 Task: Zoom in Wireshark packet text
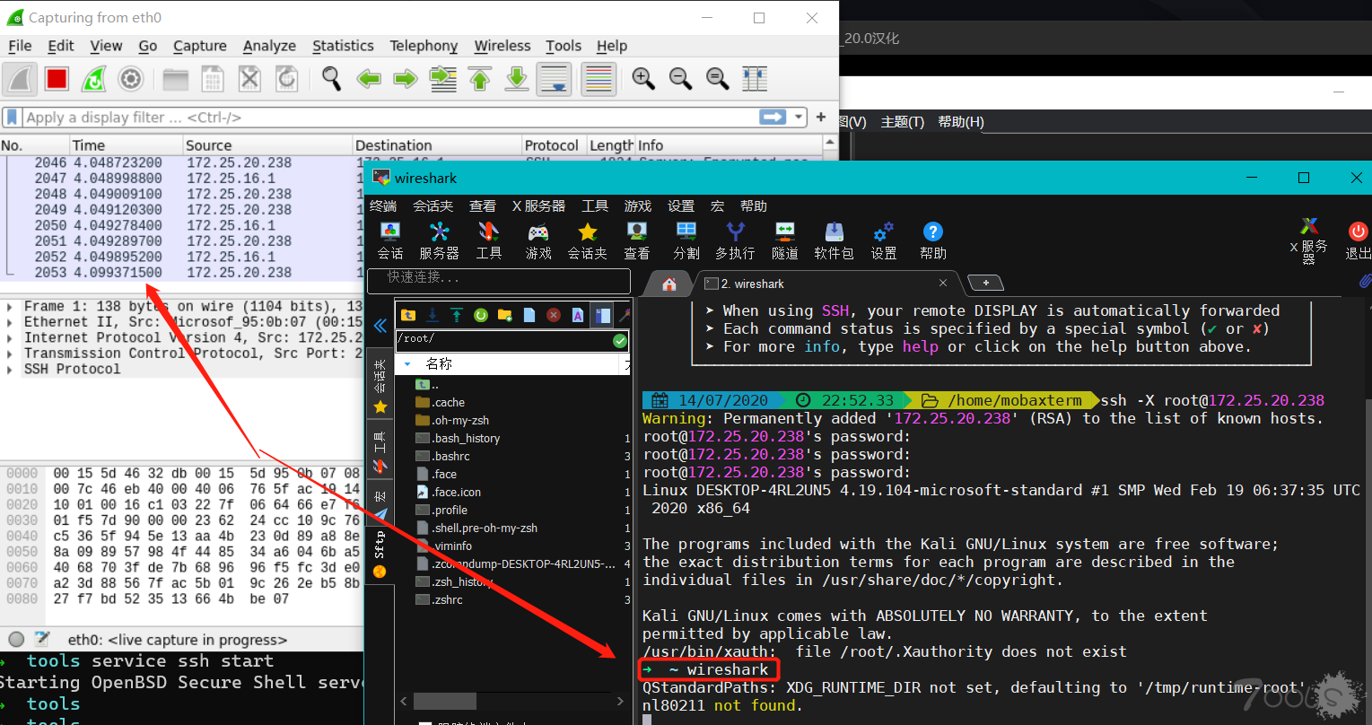click(x=643, y=79)
